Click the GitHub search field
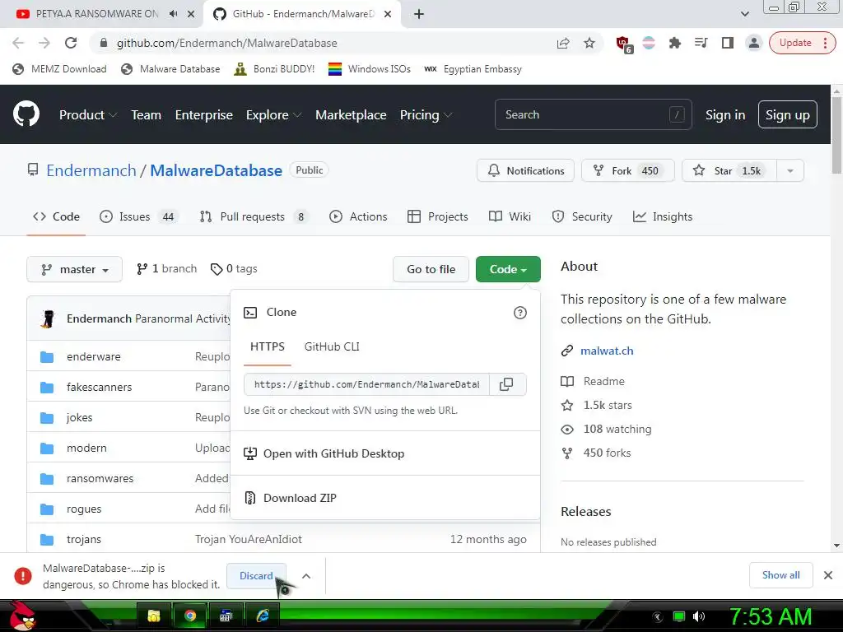843x632 pixels. (x=593, y=114)
